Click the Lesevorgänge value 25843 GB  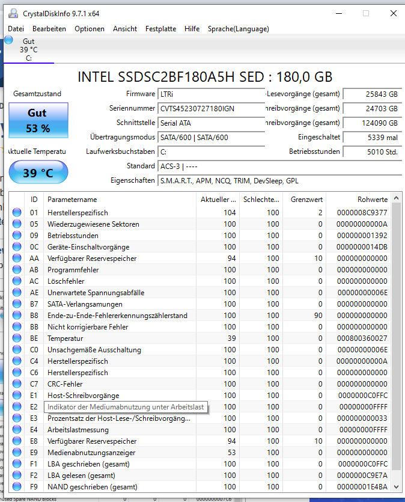(x=373, y=94)
